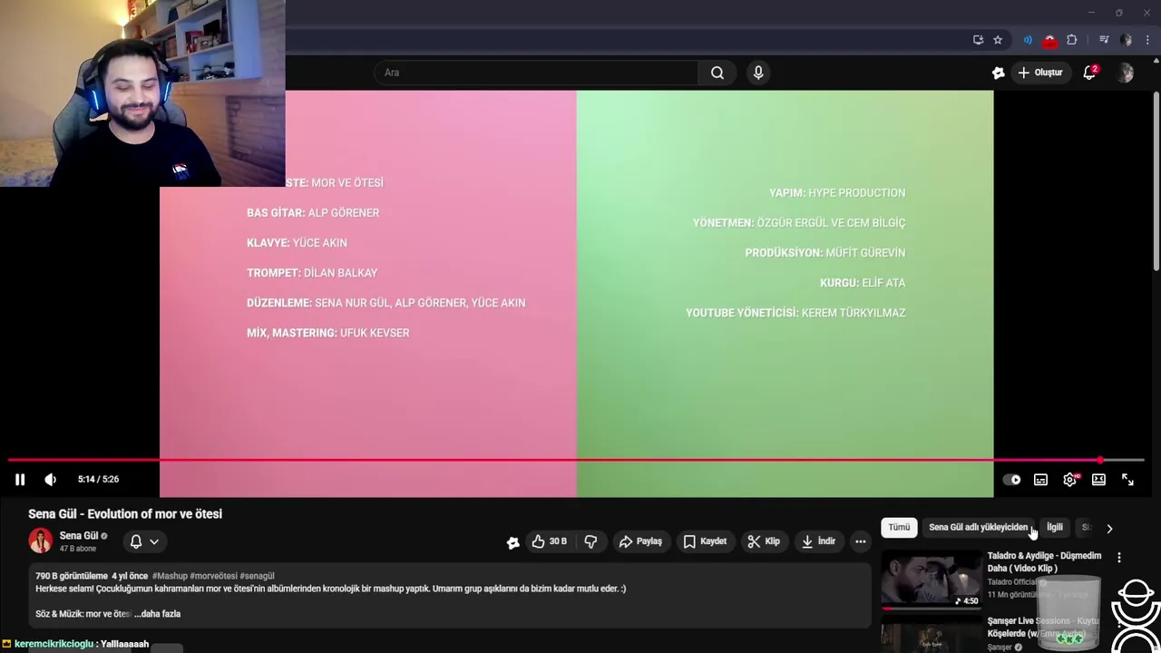Open the notifications bell with badge 2
Viewport: 1161px width, 653px height.
[x=1089, y=73]
